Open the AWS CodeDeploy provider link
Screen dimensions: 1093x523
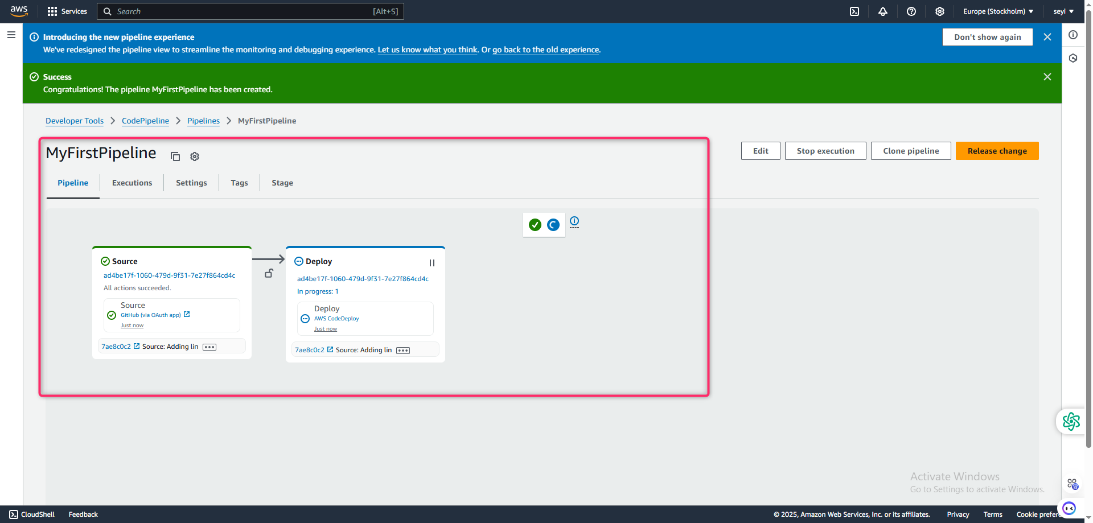click(x=336, y=319)
